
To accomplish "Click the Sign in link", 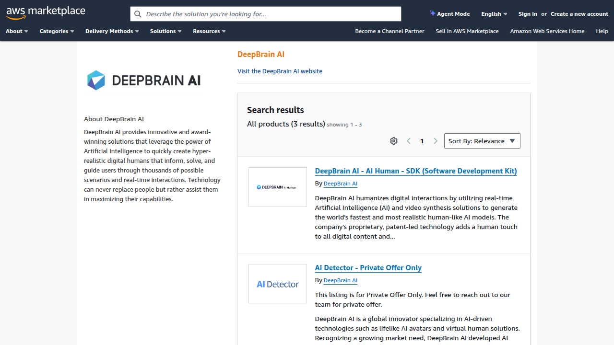I will click(528, 14).
